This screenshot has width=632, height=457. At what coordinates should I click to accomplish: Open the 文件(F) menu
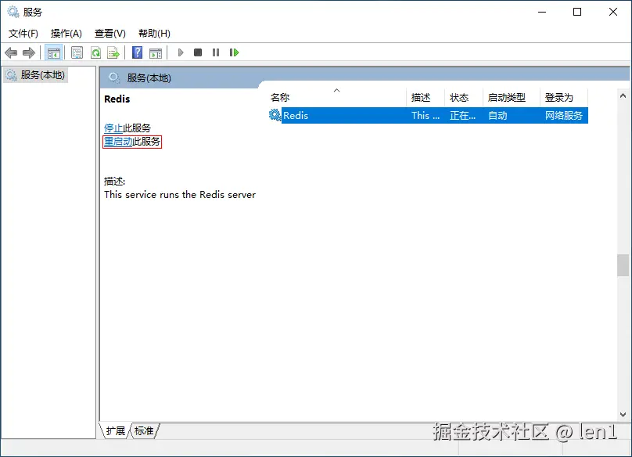(23, 34)
